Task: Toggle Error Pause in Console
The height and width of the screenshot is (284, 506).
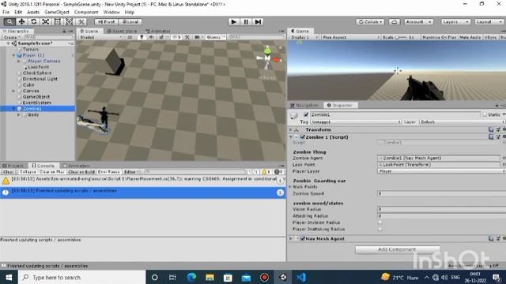Action: 109,172
